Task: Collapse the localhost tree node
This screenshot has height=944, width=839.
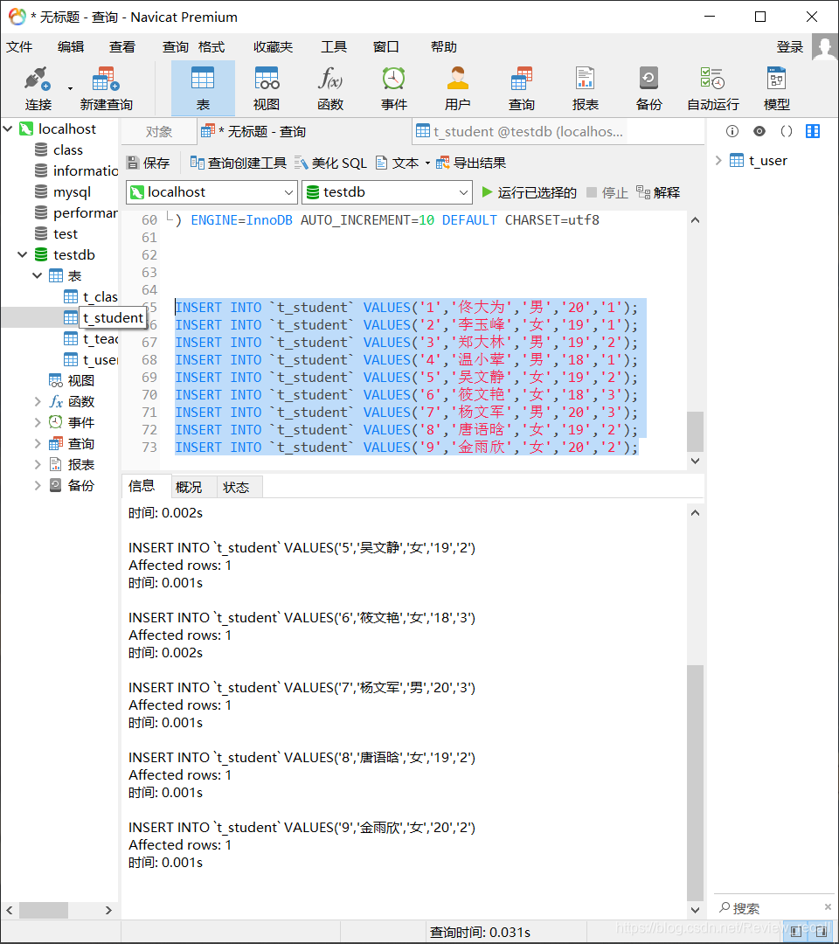Action: point(9,128)
